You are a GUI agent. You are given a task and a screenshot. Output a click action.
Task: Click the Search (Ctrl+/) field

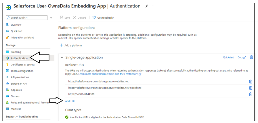pos(27,18)
